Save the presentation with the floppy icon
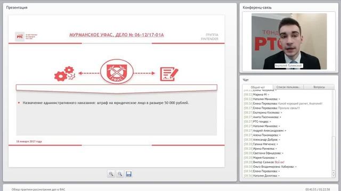 [x=128, y=174]
